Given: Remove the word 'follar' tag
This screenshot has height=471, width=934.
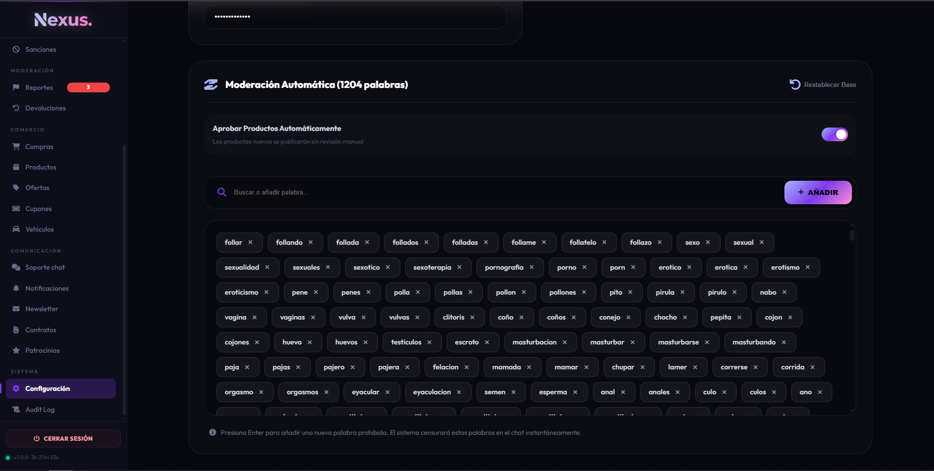Looking at the screenshot, I should [250, 242].
